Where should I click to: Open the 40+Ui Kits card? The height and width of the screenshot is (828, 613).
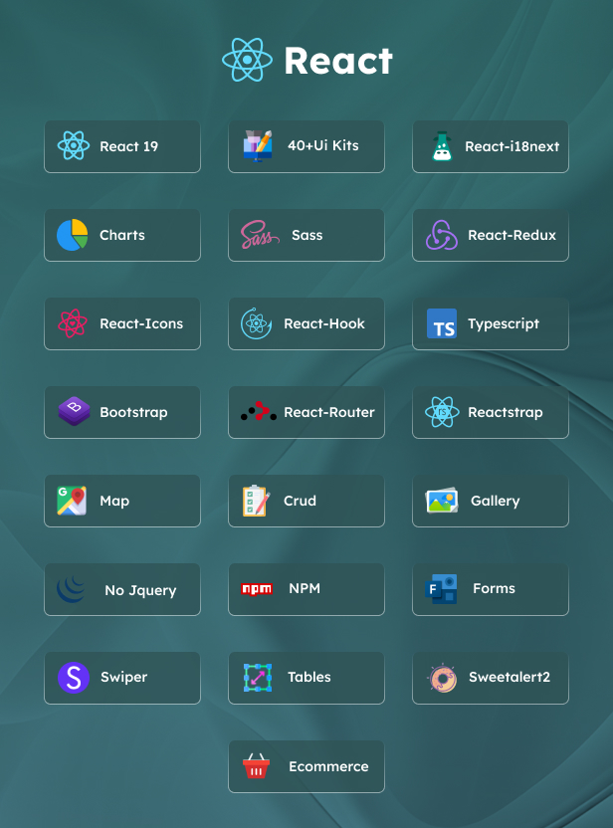306,146
